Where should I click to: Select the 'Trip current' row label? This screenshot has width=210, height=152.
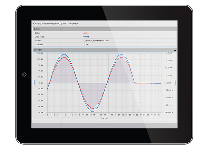pos(39,44)
